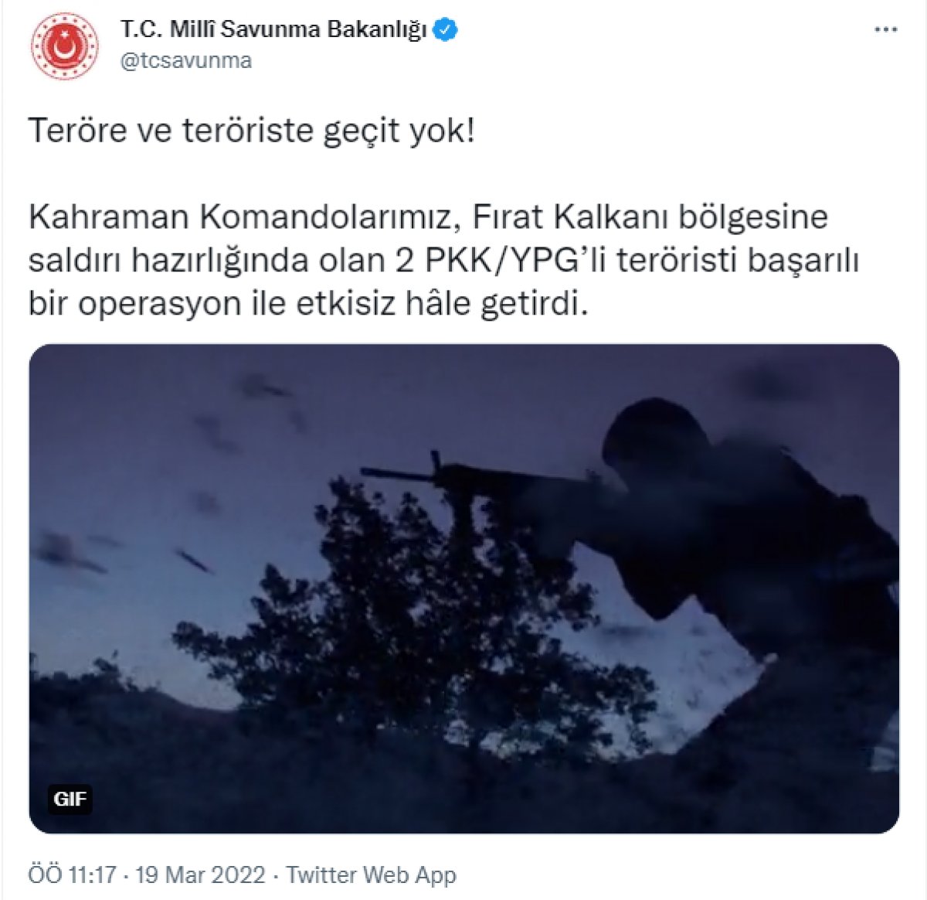This screenshot has height=900, width=927.
Task: Open the T.C. Millî Savunma Bakanlığı profile avatar
Action: (x=64, y=46)
